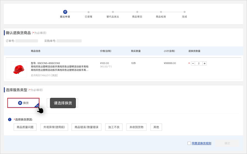Click the return quantity input field

199,63
